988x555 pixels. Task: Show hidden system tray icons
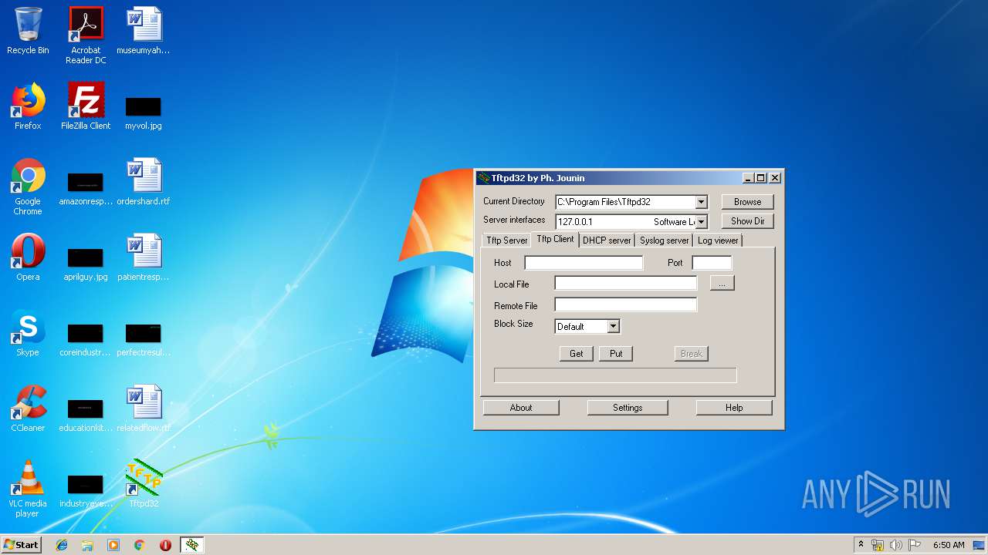(x=861, y=545)
